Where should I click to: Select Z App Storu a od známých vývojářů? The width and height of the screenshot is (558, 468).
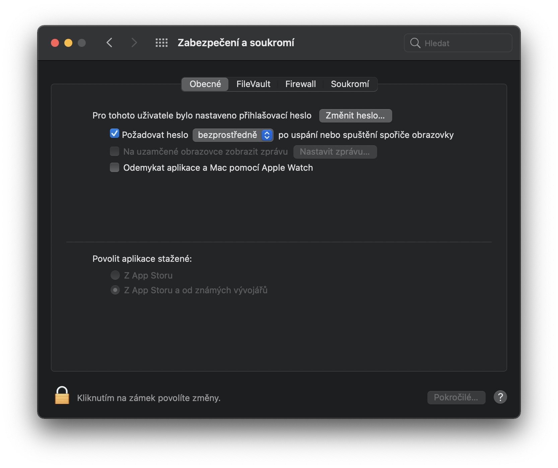[x=115, y=290]
